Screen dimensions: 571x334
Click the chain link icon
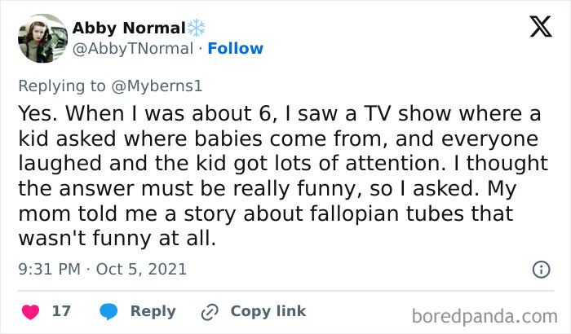click(x=211, y=311)
